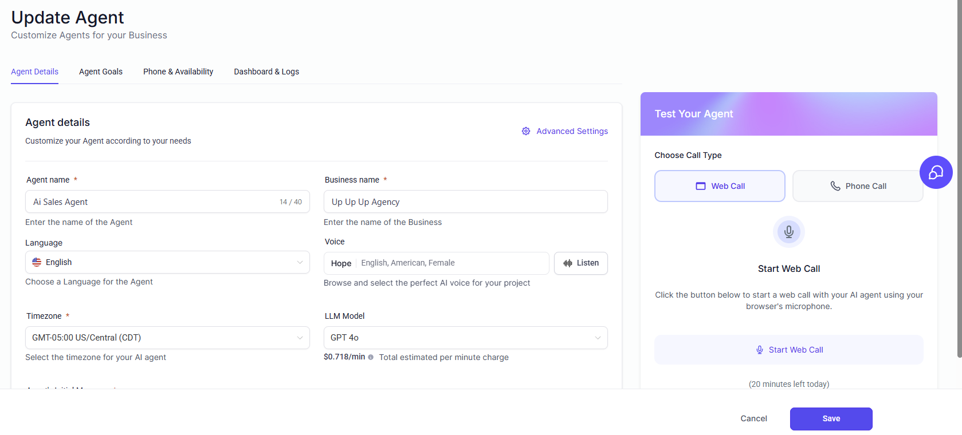Open the Timezone dropdown
The width and height of the screenshot is (962, 435).
167,338
